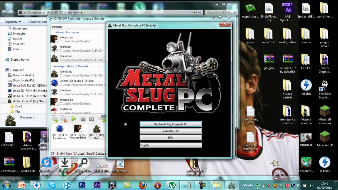The width and height of the screenshot is (338, 190).
Task: Open Terraria 1.1.2 by zMaarKz archive
Action: [288, 64]
